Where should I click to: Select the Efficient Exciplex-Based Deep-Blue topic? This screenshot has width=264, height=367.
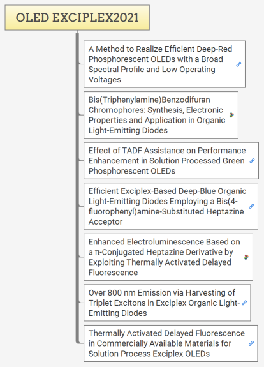click(x=167, y=206)
